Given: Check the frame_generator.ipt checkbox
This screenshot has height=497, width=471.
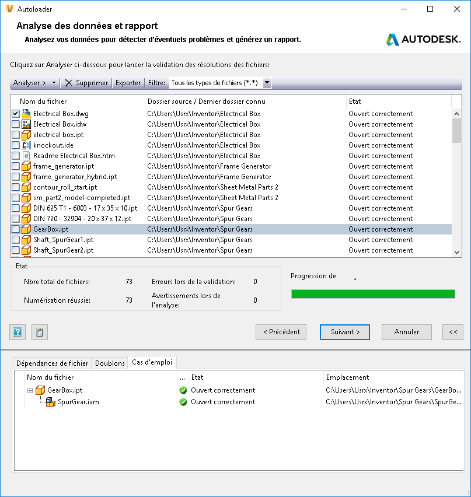Looking at the screenshot, I should [x=16, y=166].
